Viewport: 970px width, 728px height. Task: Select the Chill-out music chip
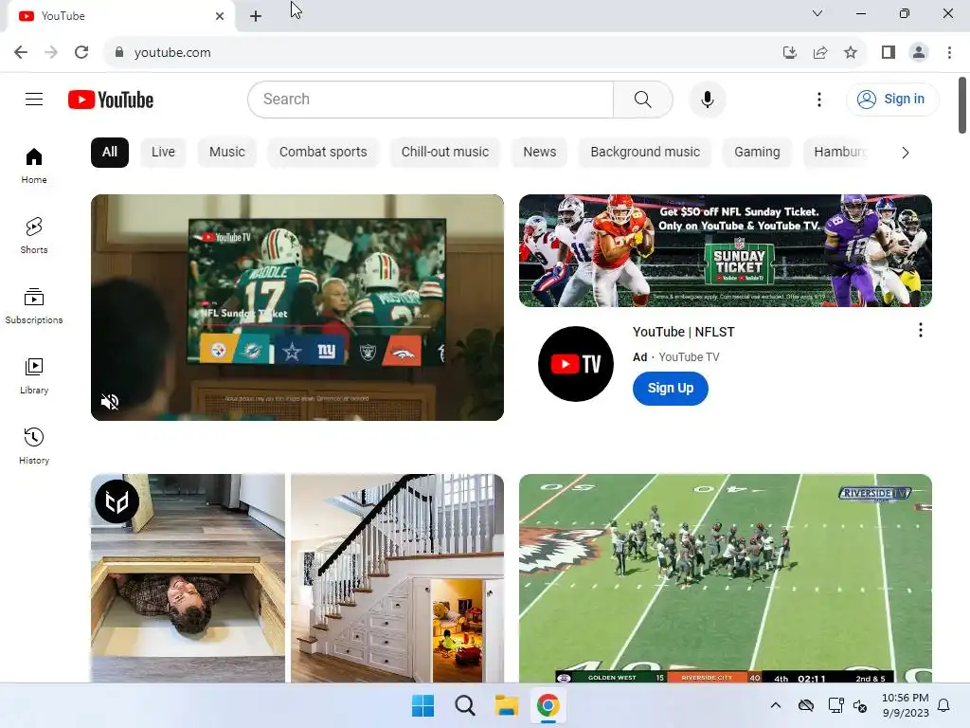pyautogui.click(x=445, y=153)
